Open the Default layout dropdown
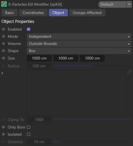 click(x=112, y=4)
